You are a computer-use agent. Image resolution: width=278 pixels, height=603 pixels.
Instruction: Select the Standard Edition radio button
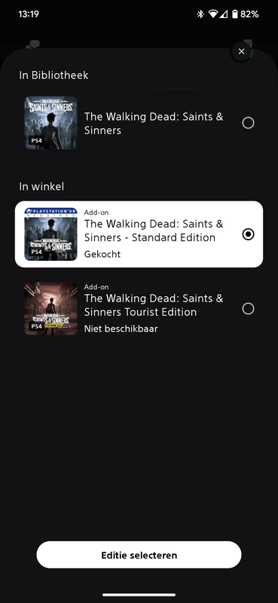pyautogui.click(x=248, y=234)
